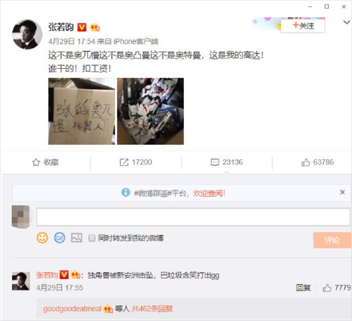Expand the post options chevron

(347, 22)
